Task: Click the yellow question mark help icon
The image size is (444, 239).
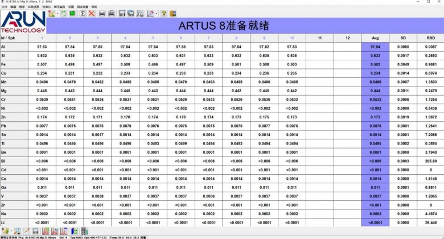Action: (x=163, y=13)
